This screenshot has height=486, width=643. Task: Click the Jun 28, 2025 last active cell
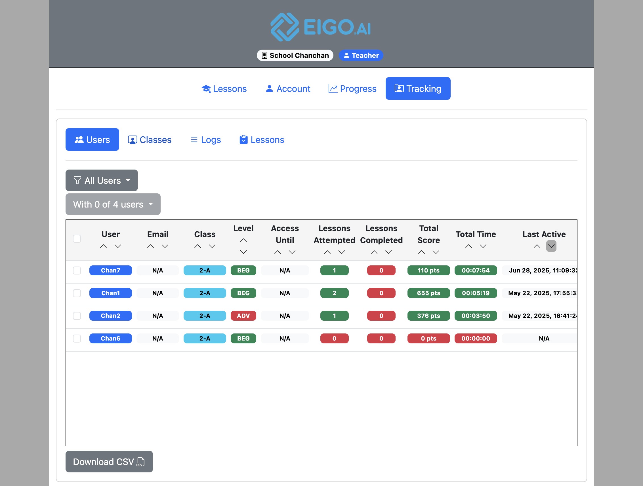(540, 271)
